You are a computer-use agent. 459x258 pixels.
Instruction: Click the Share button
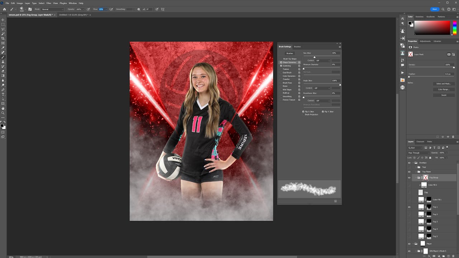coord(435,9)
